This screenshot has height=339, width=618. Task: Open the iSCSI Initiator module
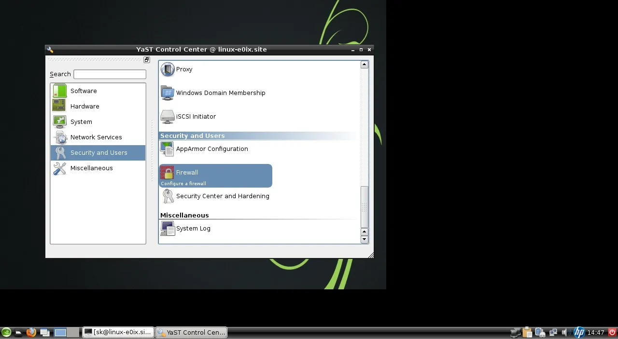point(196,117)
